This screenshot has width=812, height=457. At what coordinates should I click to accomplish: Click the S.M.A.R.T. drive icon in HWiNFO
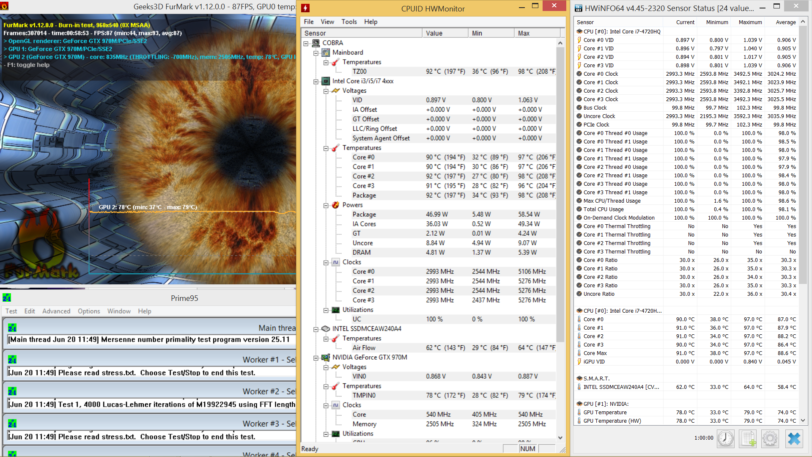coord(579,378)
